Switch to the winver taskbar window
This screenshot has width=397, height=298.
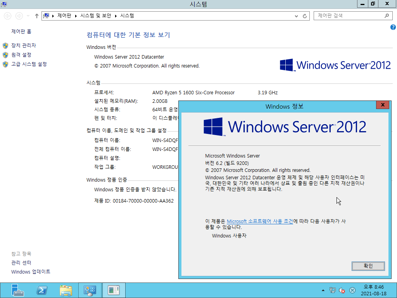click(x=114, y=290)
